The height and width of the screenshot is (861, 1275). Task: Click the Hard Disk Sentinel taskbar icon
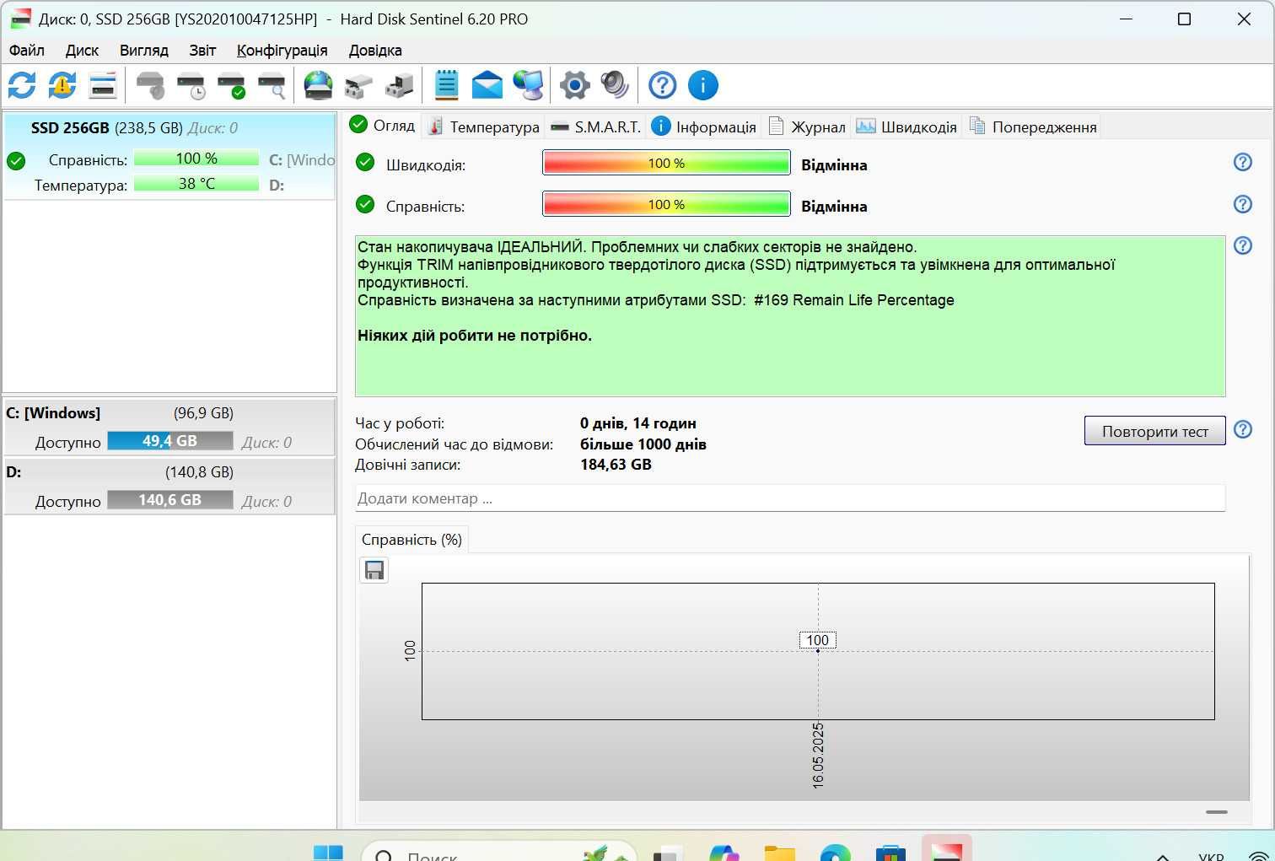(x=946, y=850)
